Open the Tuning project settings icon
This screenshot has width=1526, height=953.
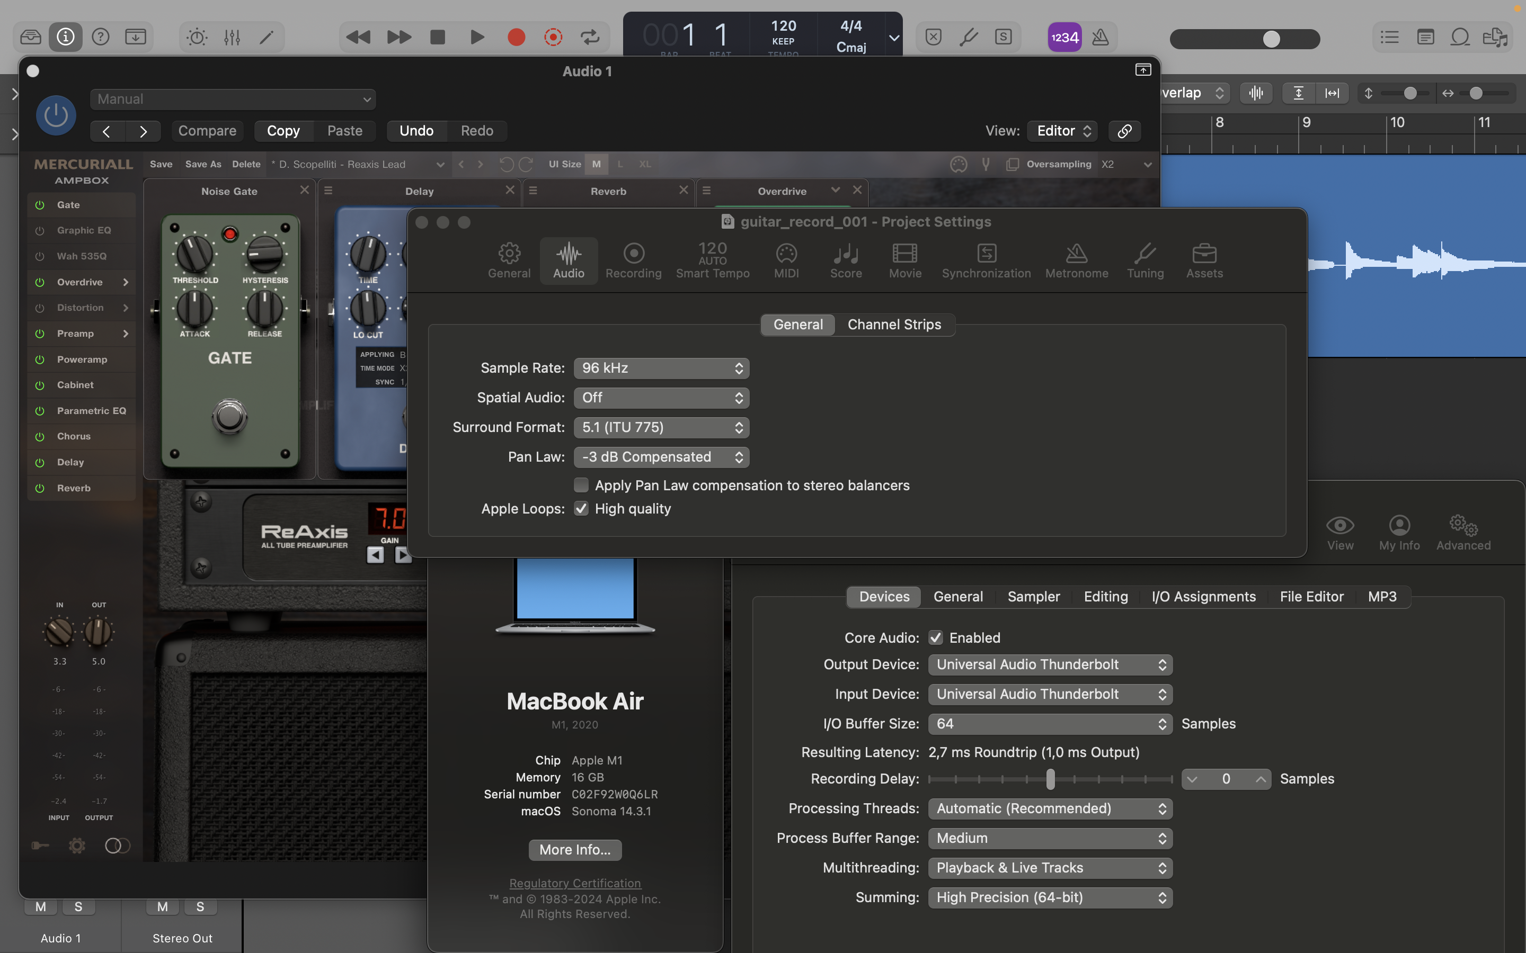1144,260
